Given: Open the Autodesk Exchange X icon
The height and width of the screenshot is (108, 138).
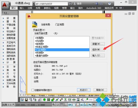Looking at the screenshot, I should (x=97, y=4).
